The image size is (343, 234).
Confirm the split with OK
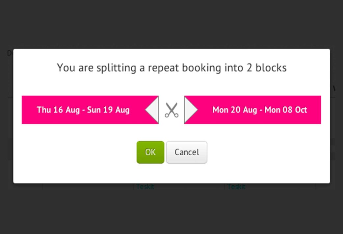(150, 152)
